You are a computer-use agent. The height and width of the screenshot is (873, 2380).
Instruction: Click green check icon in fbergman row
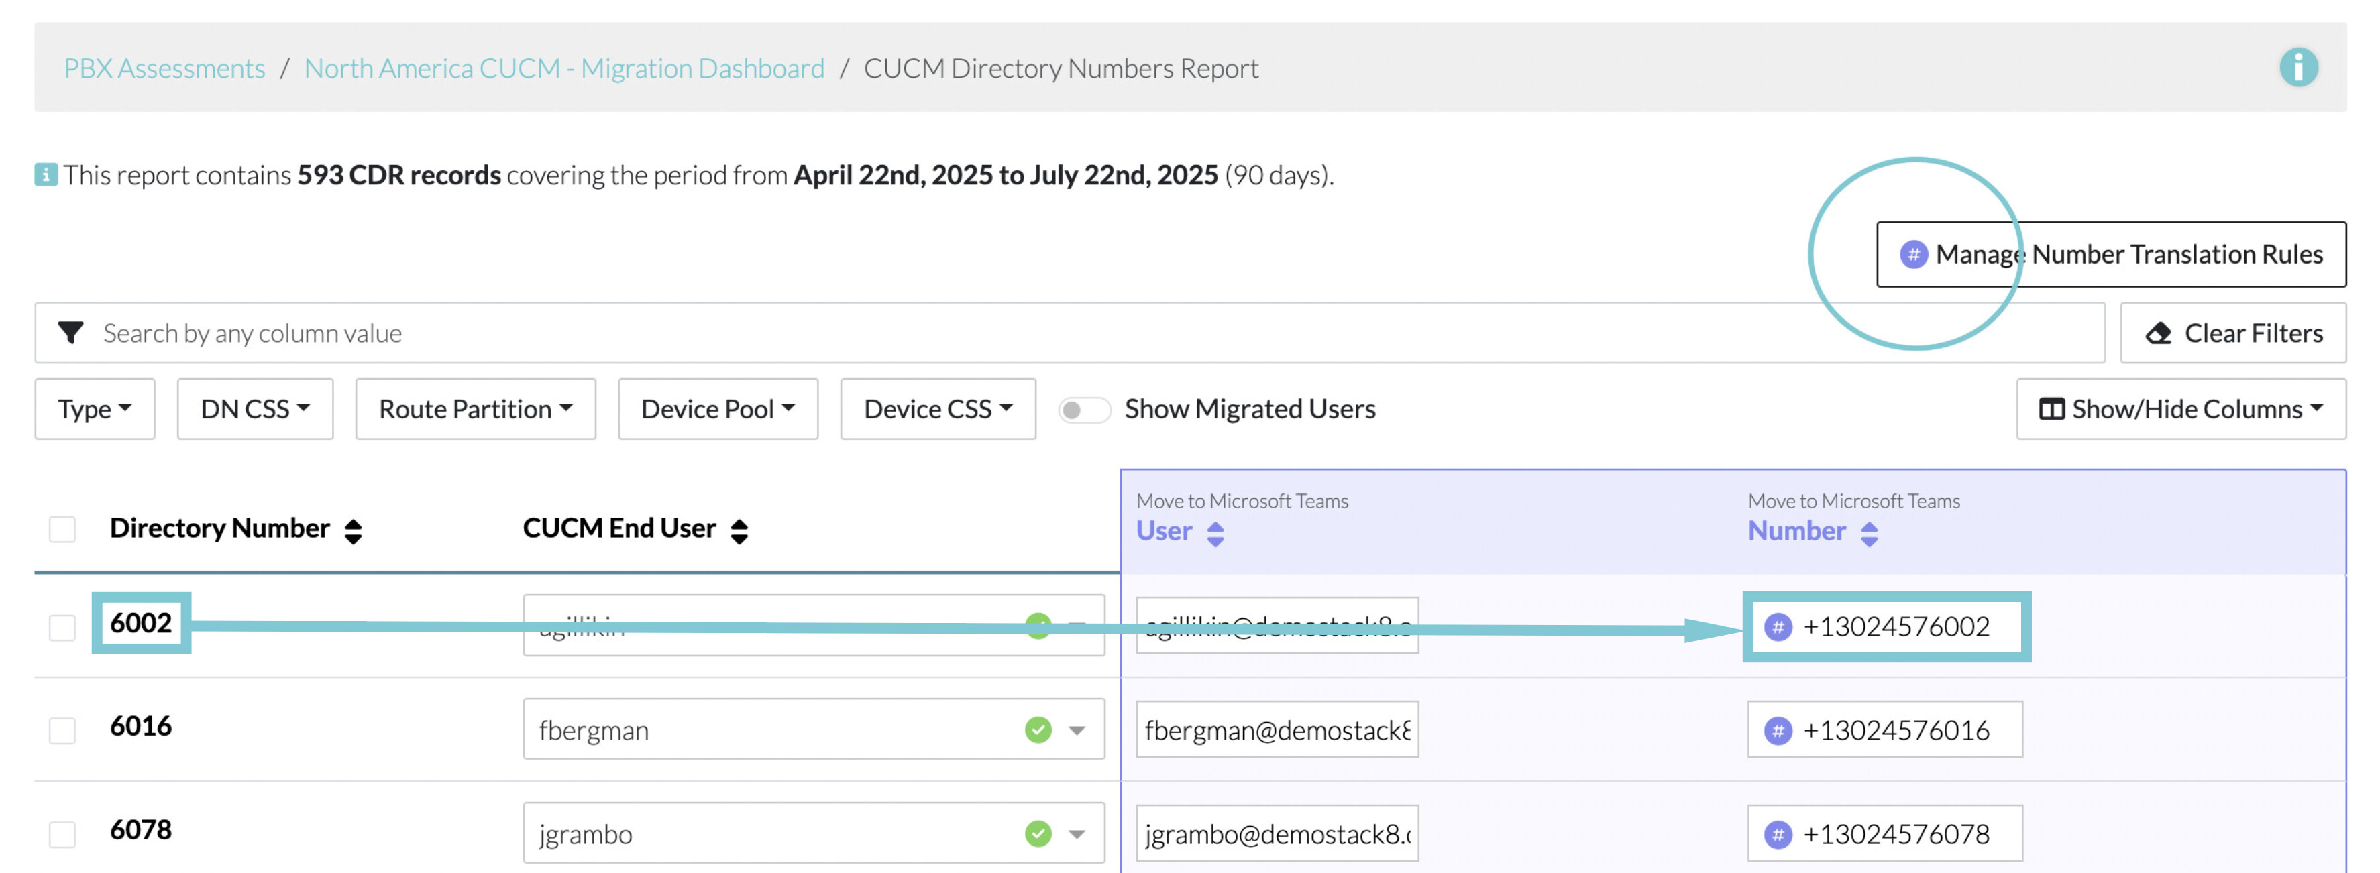pyautogui.click(x=1038, y=730)
